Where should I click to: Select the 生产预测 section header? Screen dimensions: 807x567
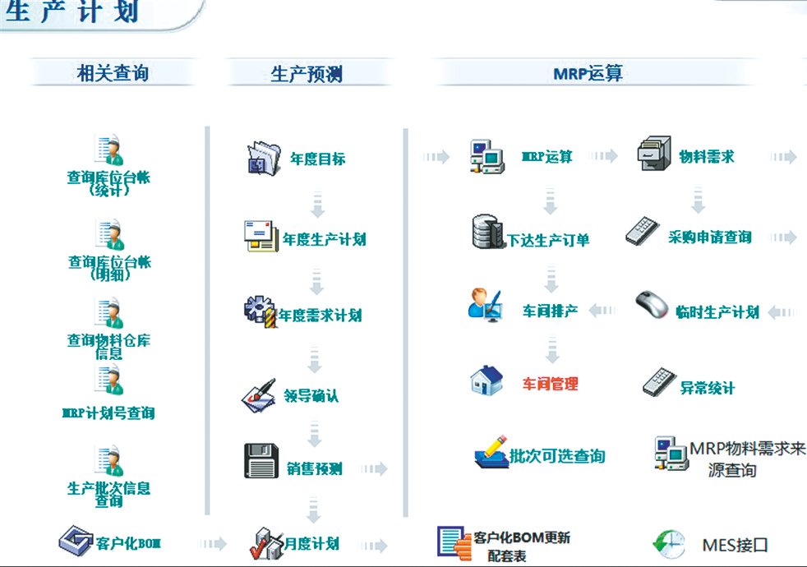307,73
